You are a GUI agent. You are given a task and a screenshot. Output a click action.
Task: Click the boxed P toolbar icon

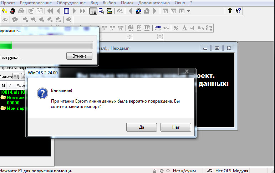tap(182, 11)
